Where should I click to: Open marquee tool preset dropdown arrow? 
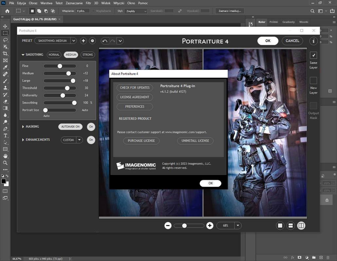pyautogui.click(x=24, y=11)
